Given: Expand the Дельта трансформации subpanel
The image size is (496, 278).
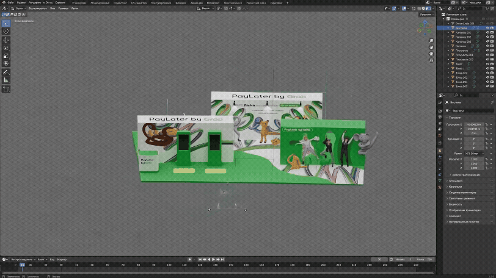Looking at the screenshot, I should click(466, 175).
